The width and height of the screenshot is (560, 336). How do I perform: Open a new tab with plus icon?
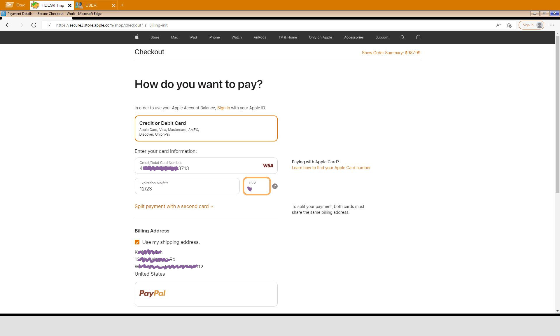[122, 5]
